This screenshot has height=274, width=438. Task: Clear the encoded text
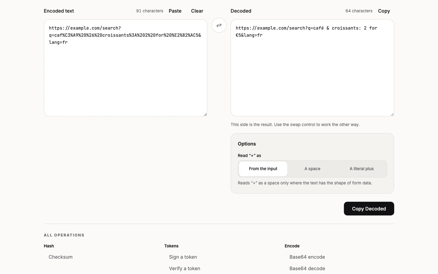197,11
